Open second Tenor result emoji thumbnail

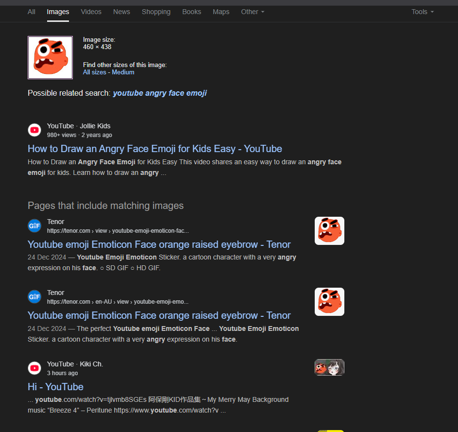coord(329,302)
